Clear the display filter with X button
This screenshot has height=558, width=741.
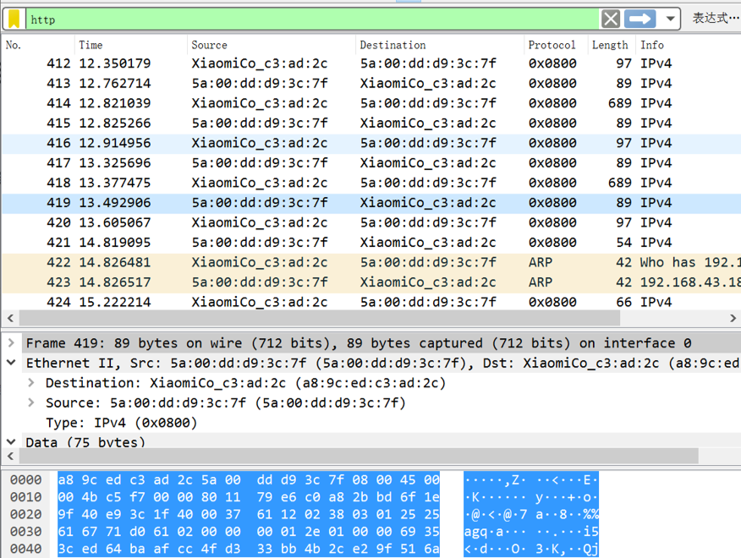coord(611,19)
